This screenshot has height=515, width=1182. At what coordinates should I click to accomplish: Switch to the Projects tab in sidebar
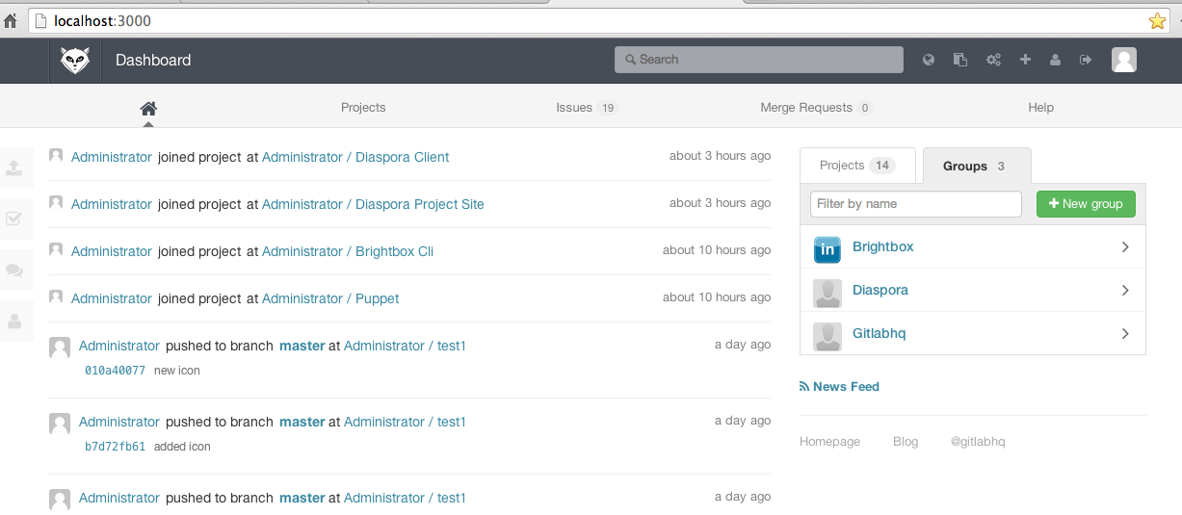click(855, 166)
